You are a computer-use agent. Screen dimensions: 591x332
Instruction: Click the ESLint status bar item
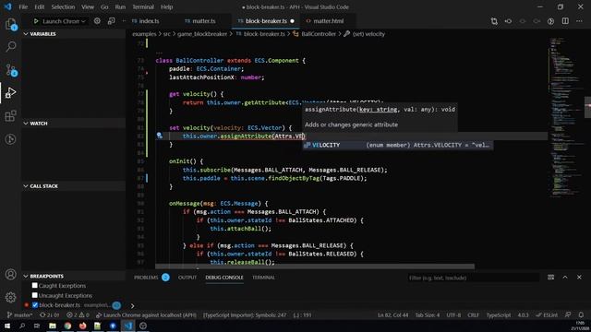click(x=547, y=315)
